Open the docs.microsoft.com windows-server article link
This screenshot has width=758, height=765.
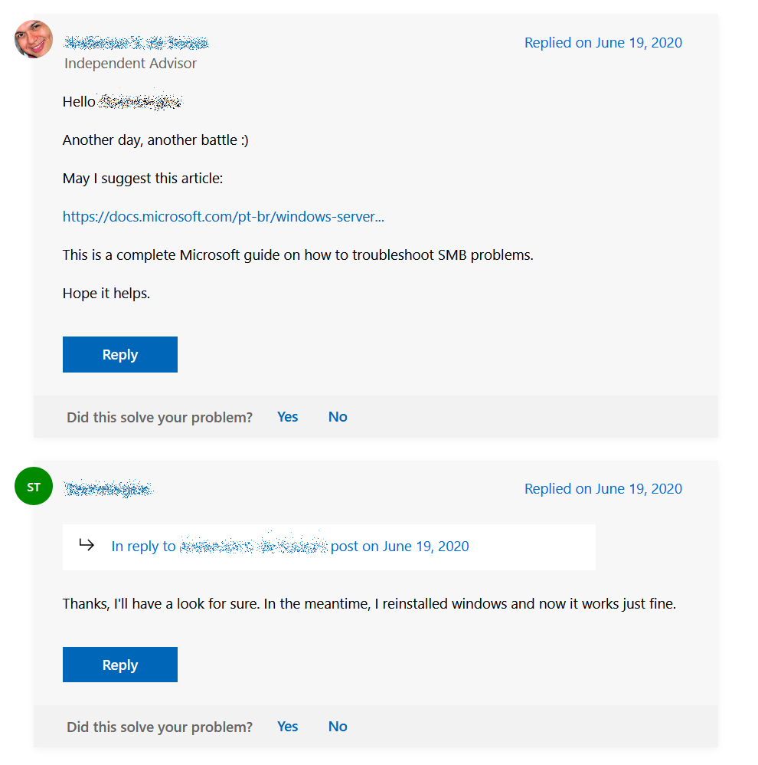pyautogui.click(x=223, y=216)
